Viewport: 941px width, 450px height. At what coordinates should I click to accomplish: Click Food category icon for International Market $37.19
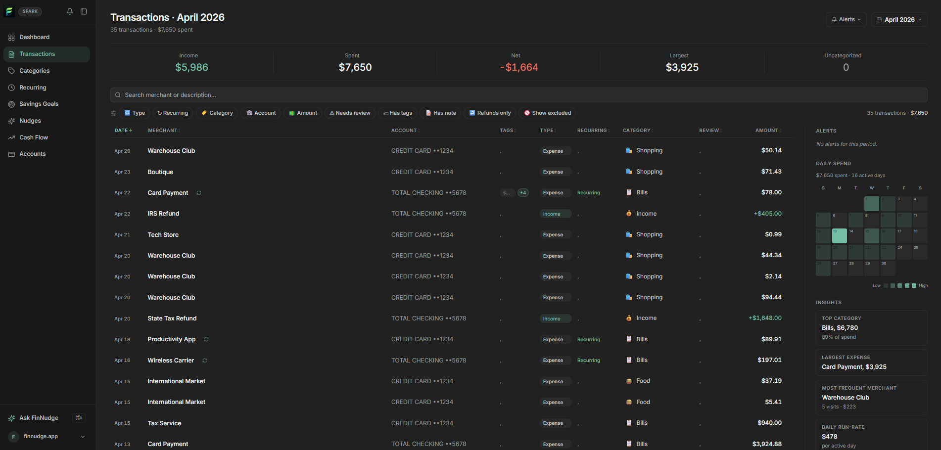(629, 381)
